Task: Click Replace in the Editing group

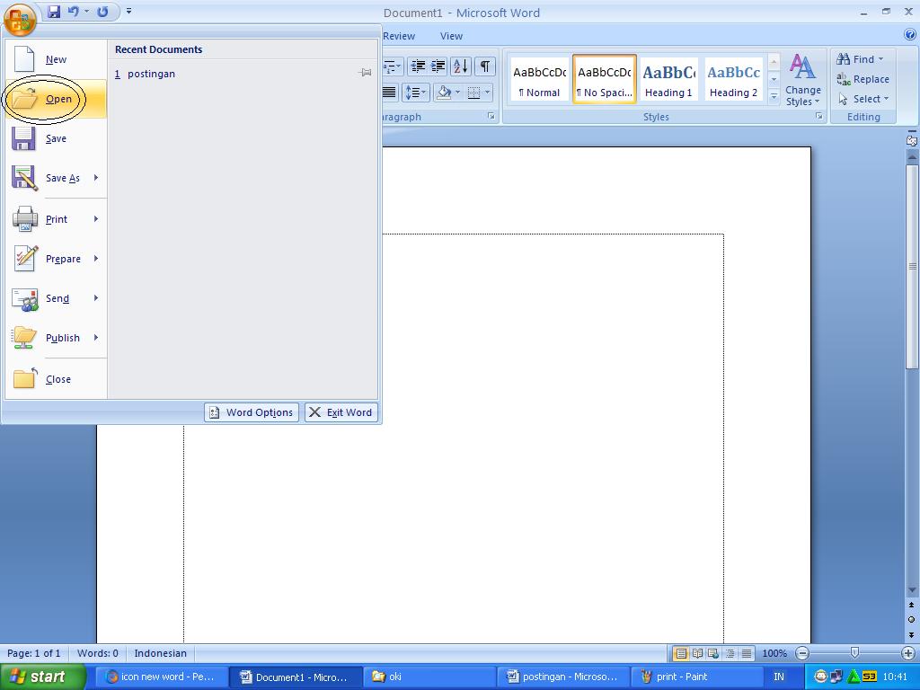Action: click(x=862, y=79)
